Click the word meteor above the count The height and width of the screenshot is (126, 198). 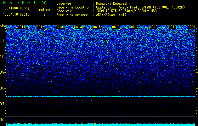coord(45,10)
